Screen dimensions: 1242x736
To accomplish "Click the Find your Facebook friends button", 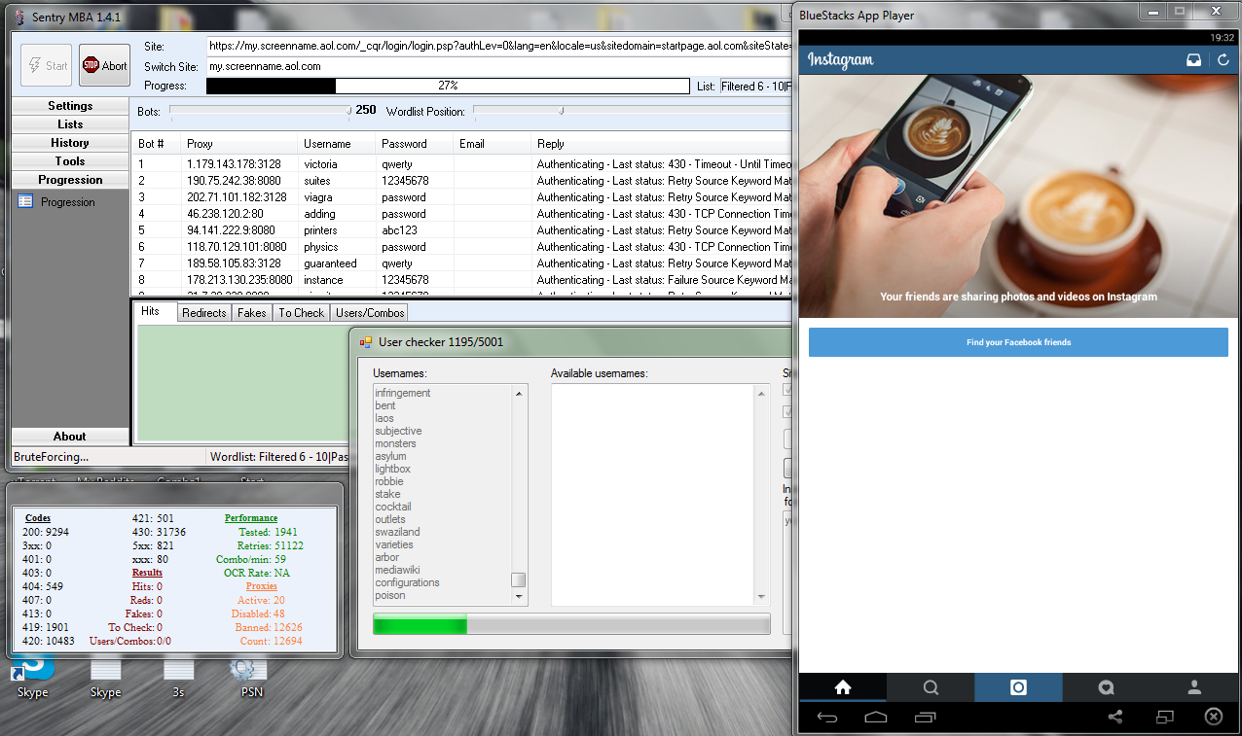I will tap(1018, 342).
